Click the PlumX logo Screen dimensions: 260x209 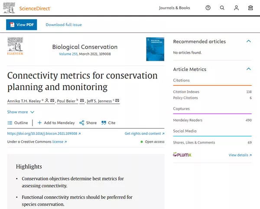[x=182, y=154]
